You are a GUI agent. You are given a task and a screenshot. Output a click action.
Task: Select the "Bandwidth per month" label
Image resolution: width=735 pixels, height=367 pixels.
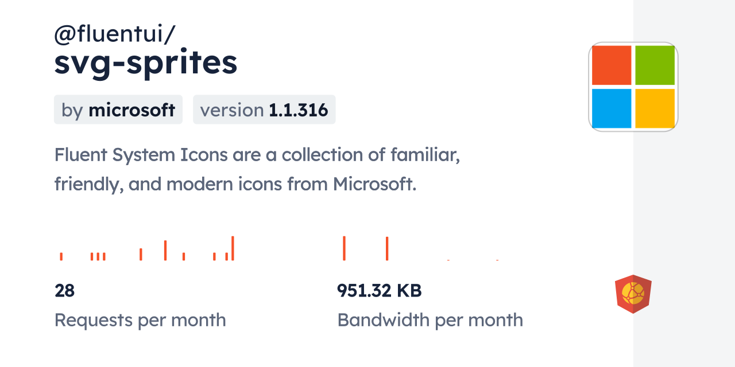(430, 319)
